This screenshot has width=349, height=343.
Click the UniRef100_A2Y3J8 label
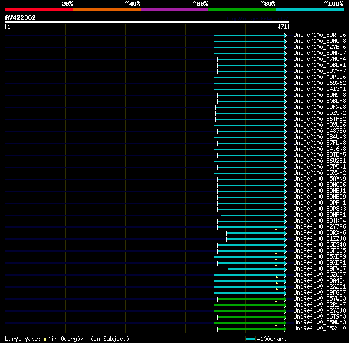(x=320, y=311)
